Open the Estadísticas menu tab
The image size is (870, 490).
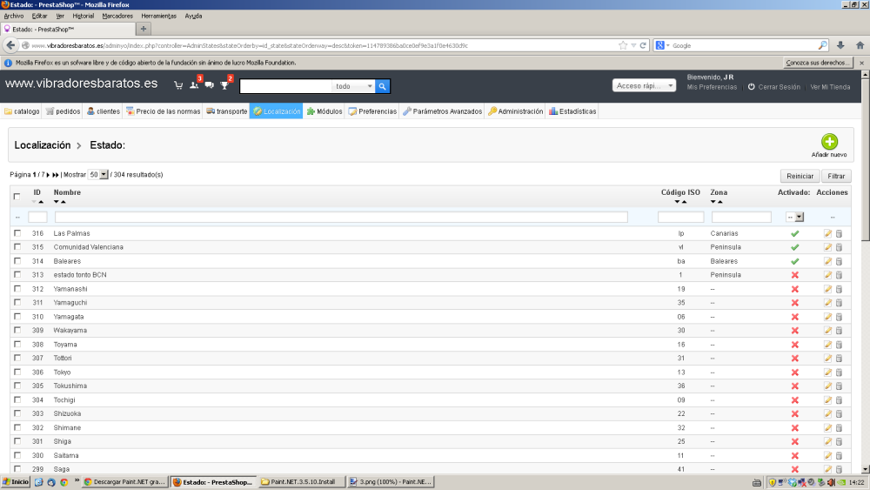point(572,111)
